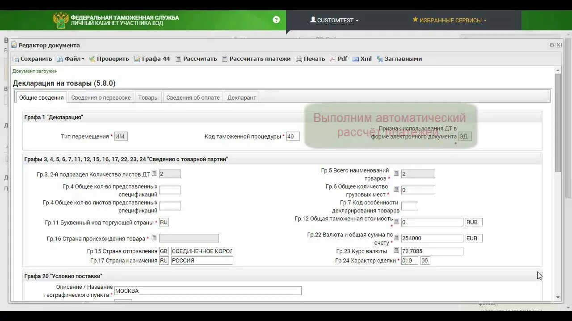This screenshot has height=321, width=572.
Task: Click the Общее количество грузовых мест field
Action: [418, 190]
